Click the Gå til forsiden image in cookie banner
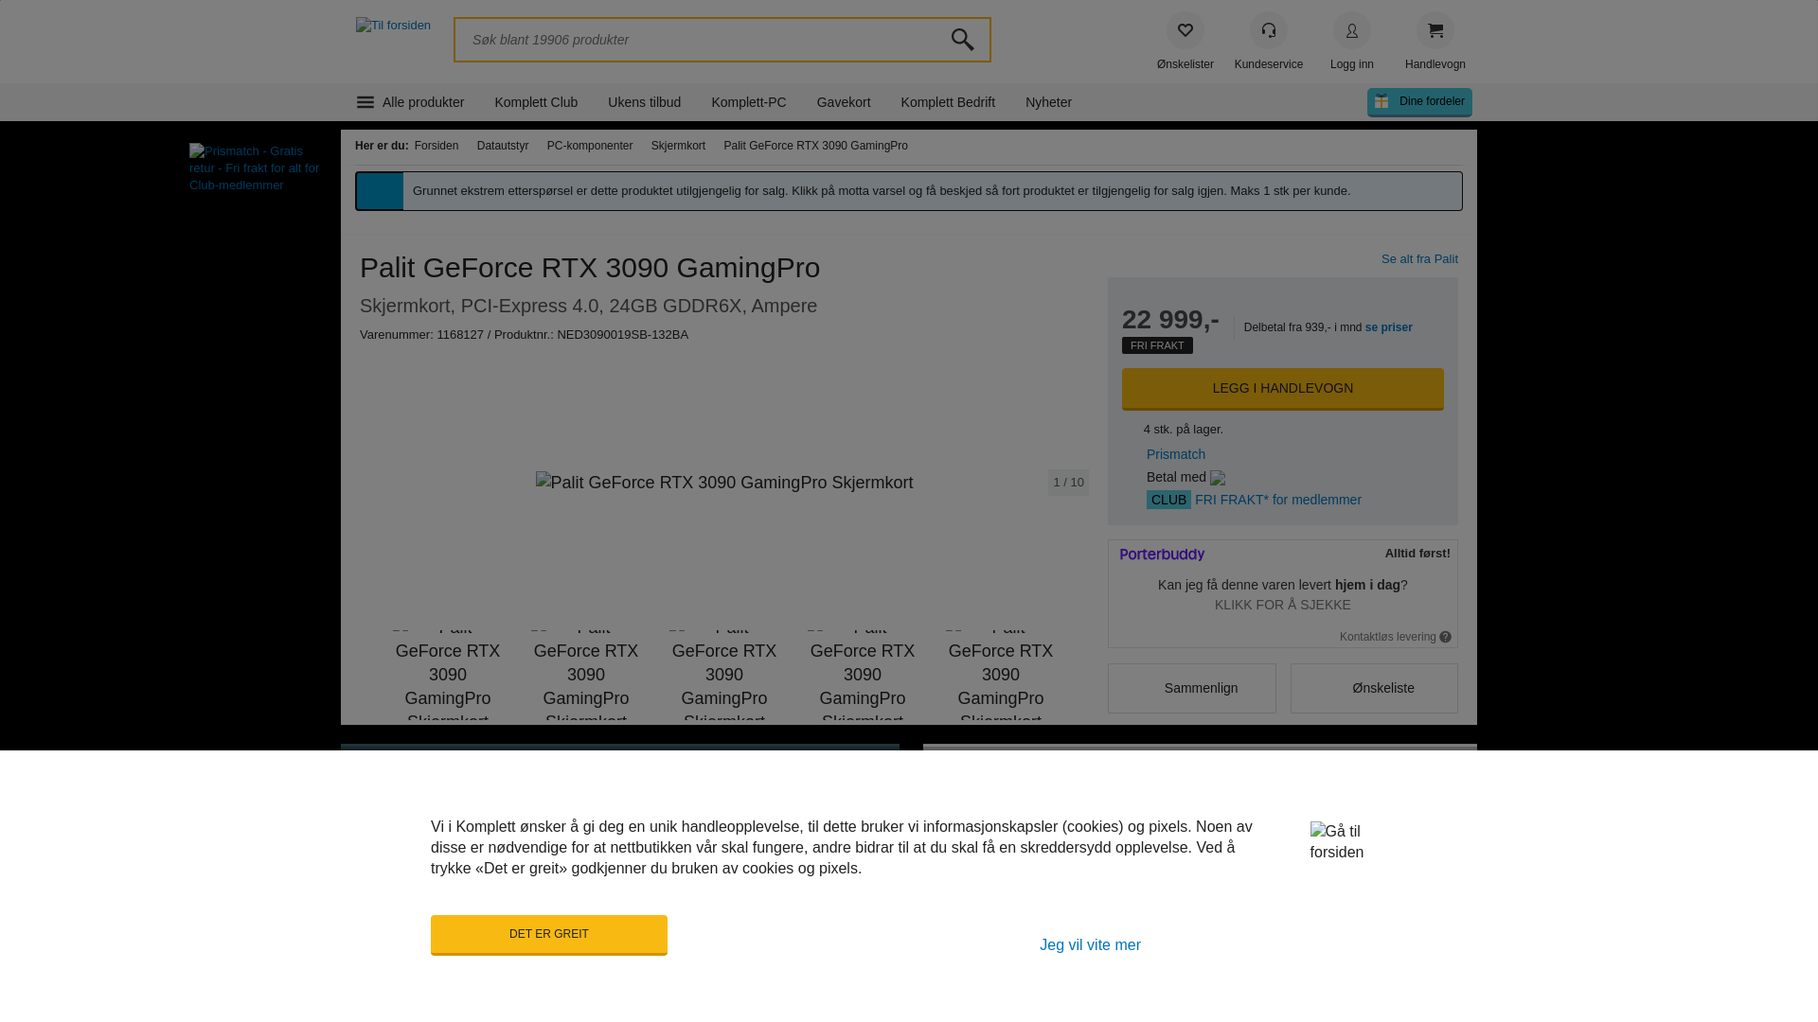 click(x=1336, y=841)
